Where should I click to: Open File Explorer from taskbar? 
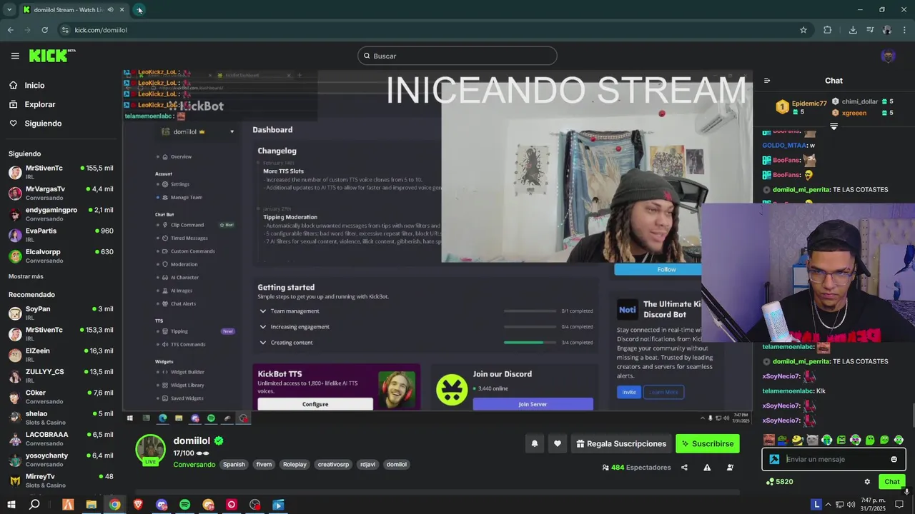coord(91,505)
